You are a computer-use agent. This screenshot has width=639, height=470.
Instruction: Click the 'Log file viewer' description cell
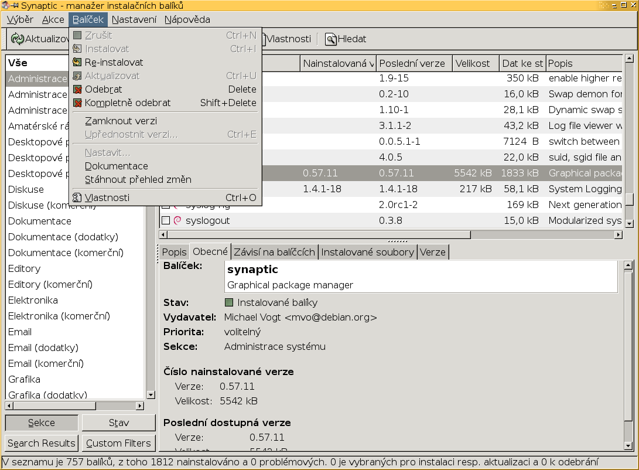[585, 126]
